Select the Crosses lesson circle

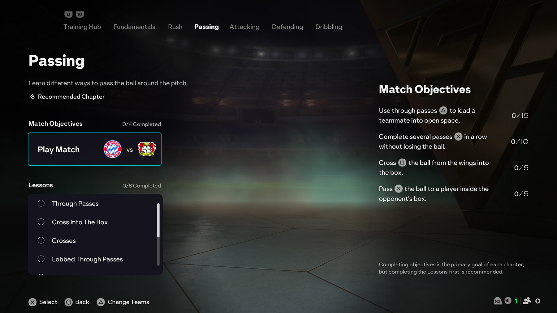41,240
